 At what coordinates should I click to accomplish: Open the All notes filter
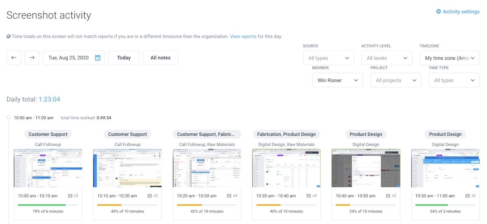tap(160, 58)
